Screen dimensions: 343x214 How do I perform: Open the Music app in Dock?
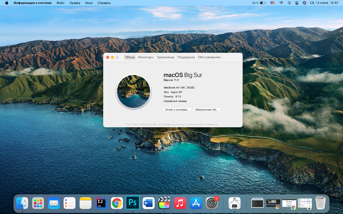tap(180, 203)
